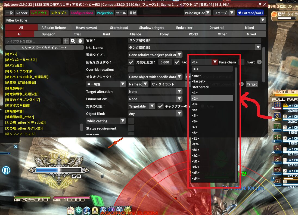The image size is (298, 215).
Task: Select the Dawntrail expansion filter tab
Action: [217, 27]
